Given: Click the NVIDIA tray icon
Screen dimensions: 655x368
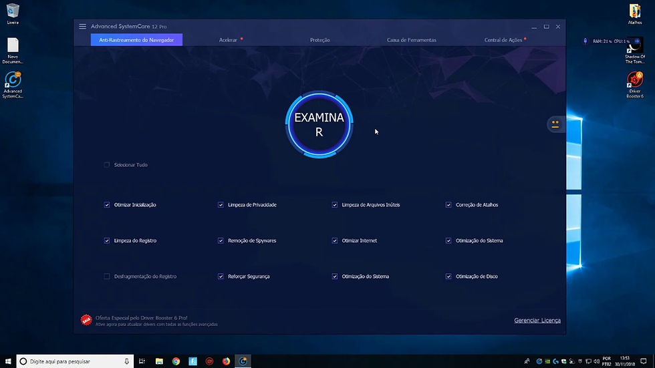Looking at the screenshot, I should (547, 361).
